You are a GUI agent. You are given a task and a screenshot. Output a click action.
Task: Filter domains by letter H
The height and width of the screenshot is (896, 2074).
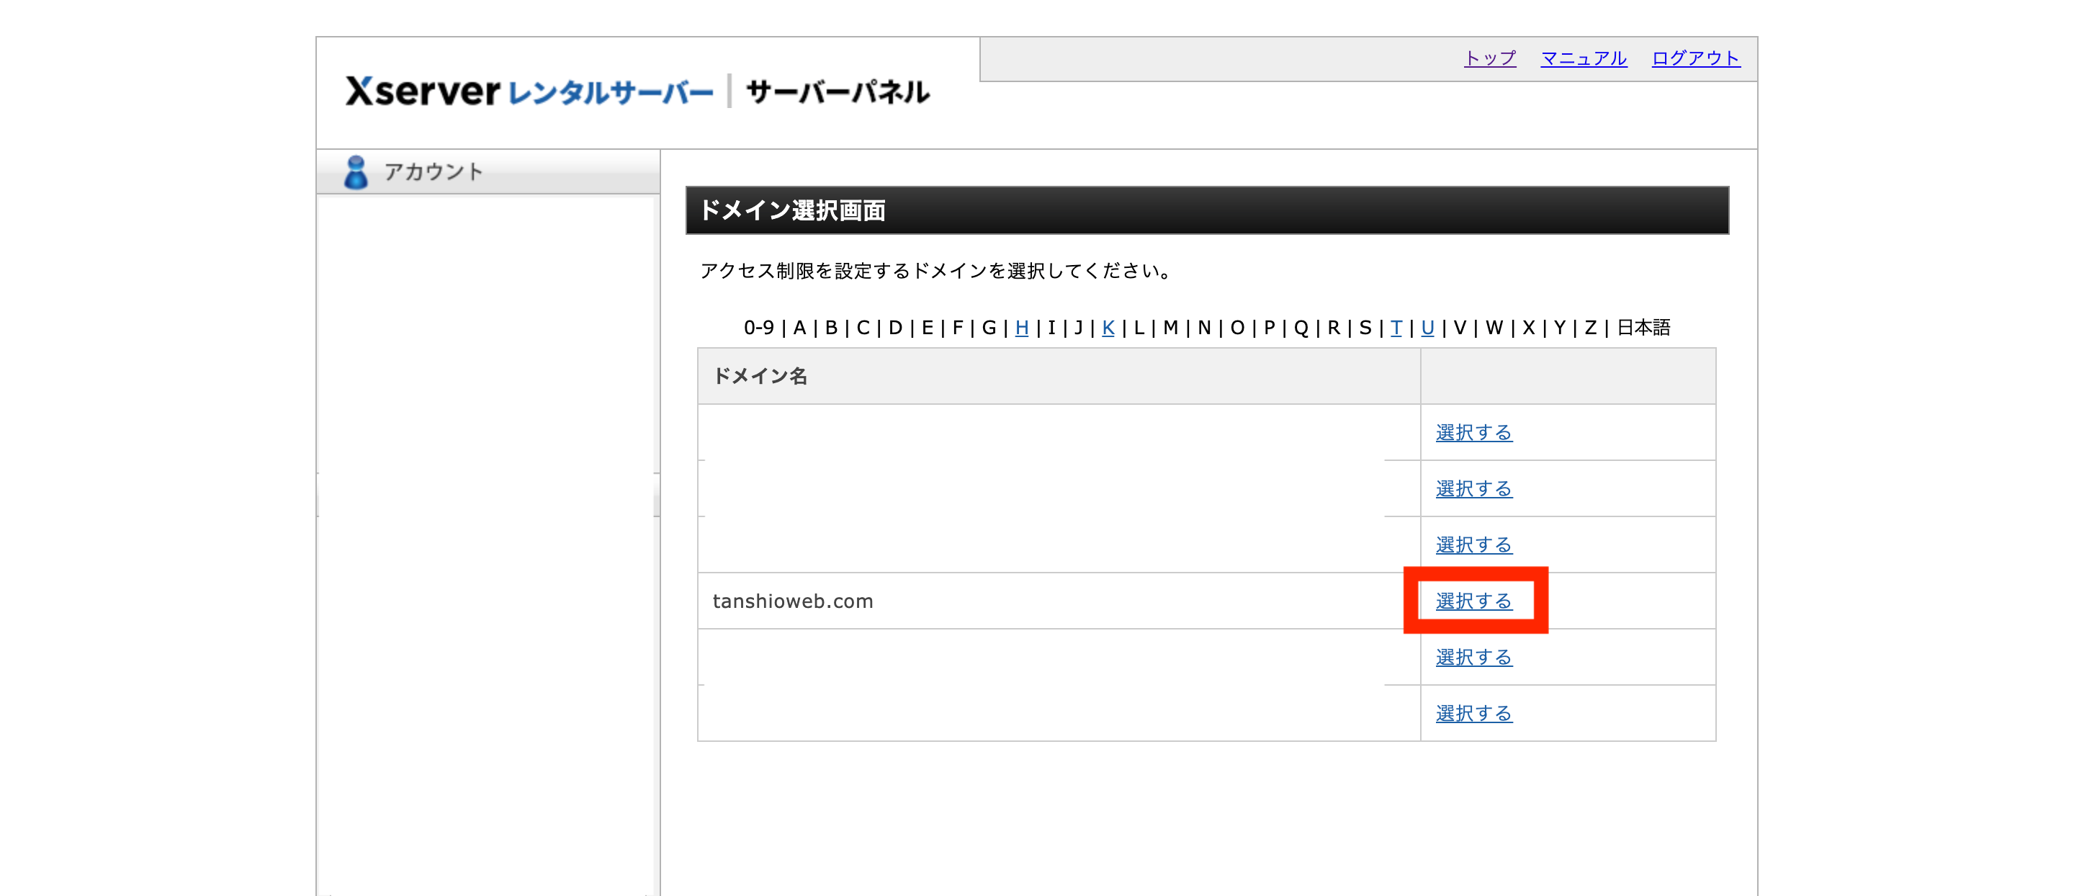[1021, 328]
